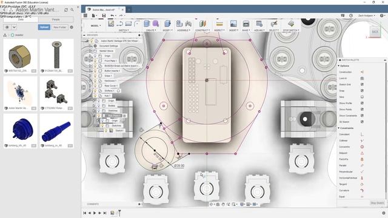Click the search magnifier in data panel
Viewport: 388px width, 218px height.
click(72, 10)
